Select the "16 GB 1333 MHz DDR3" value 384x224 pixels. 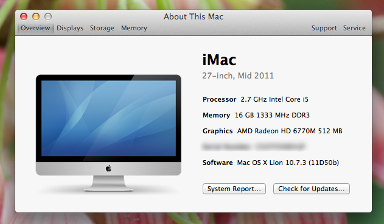pos(272,115)
